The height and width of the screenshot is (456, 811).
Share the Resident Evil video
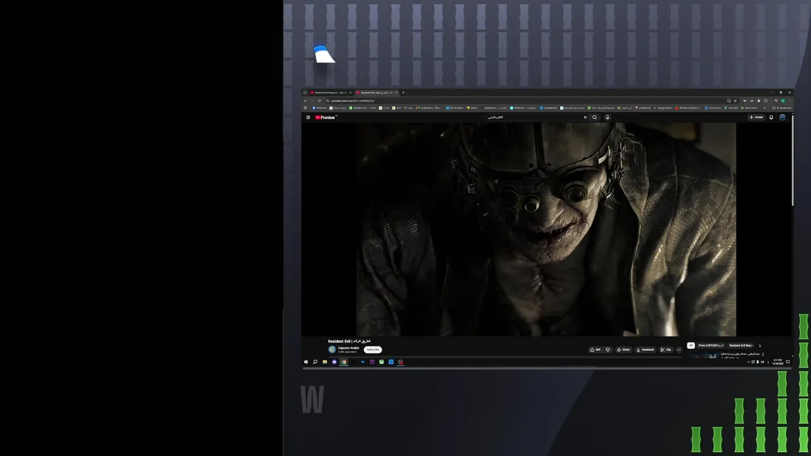tap(623, 350)
